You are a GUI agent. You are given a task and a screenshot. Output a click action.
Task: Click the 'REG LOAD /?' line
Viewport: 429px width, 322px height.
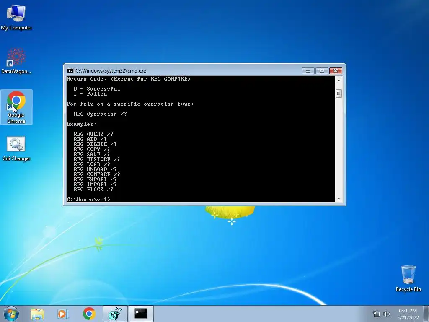[92, 164]
